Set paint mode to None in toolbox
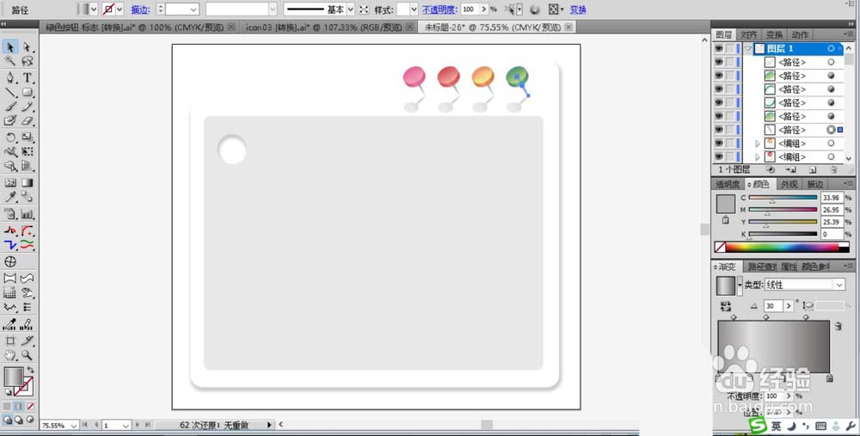The height and width of the screenshot is (436, 860). (x=31, y=407)
